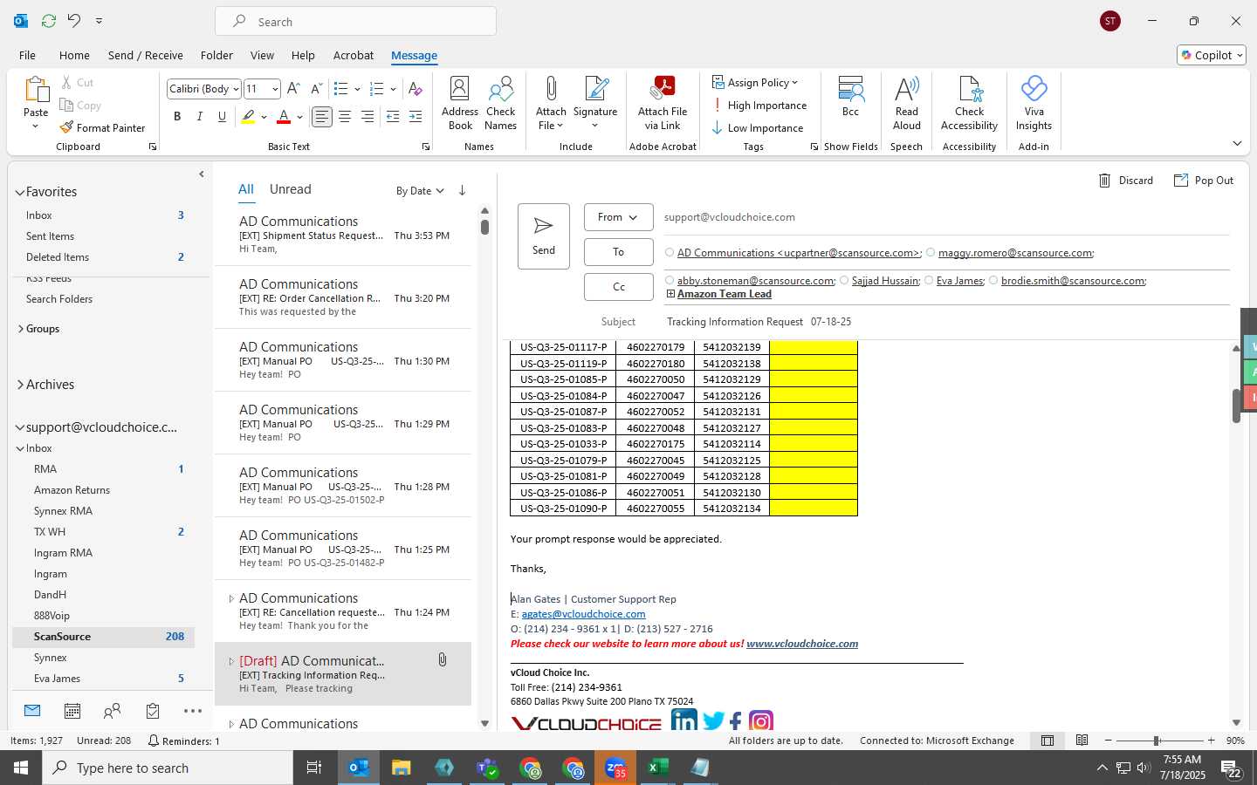The height and width of the screenshot is (785, 1257).
Task: Click Check Names icon
Action: tap(501, 103)
